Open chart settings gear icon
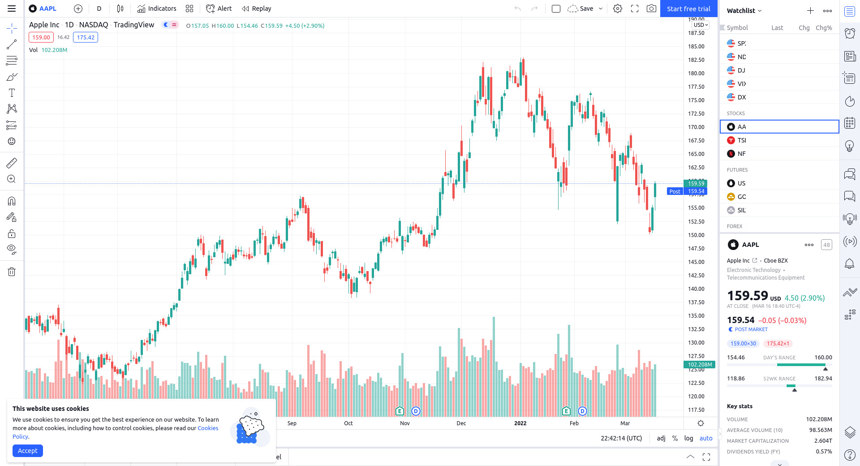 (x=618, y=9)
